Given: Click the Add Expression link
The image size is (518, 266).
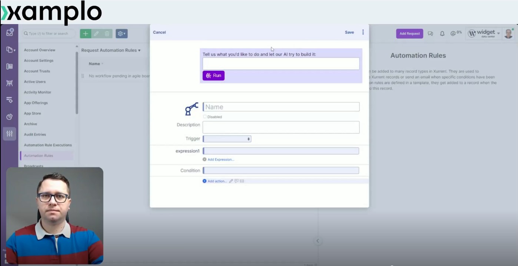Looking at the screenshot, I should (220, 160).
